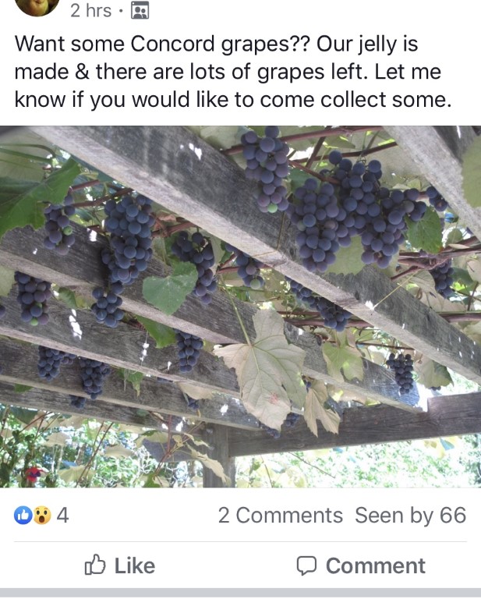Open the "2 hrs" post timestamp
481x599 pixels.
(90, 10)
